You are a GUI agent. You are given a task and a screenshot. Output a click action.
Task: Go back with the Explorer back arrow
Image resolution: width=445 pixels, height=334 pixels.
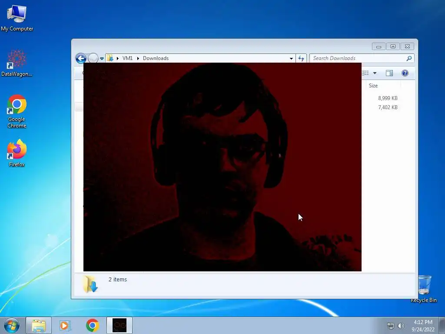point(81,58)
